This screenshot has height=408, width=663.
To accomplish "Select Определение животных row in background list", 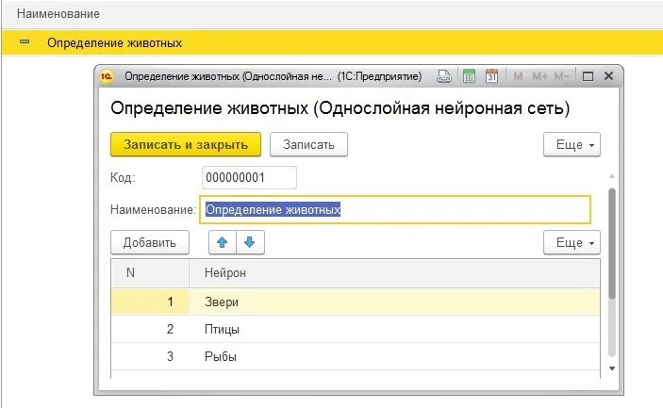I will [x=332, y=42].
